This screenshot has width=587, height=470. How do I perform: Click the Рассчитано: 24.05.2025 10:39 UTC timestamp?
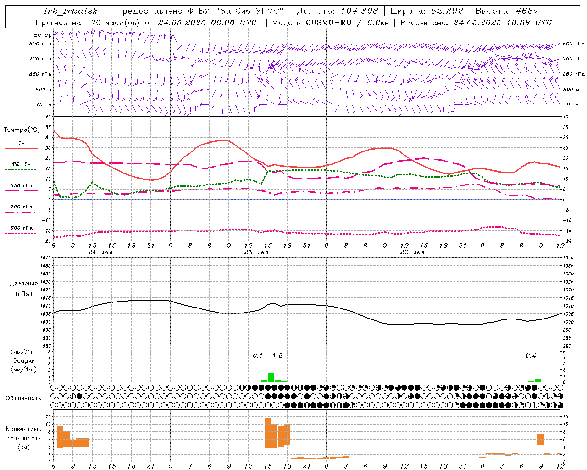tap(476, 22)
